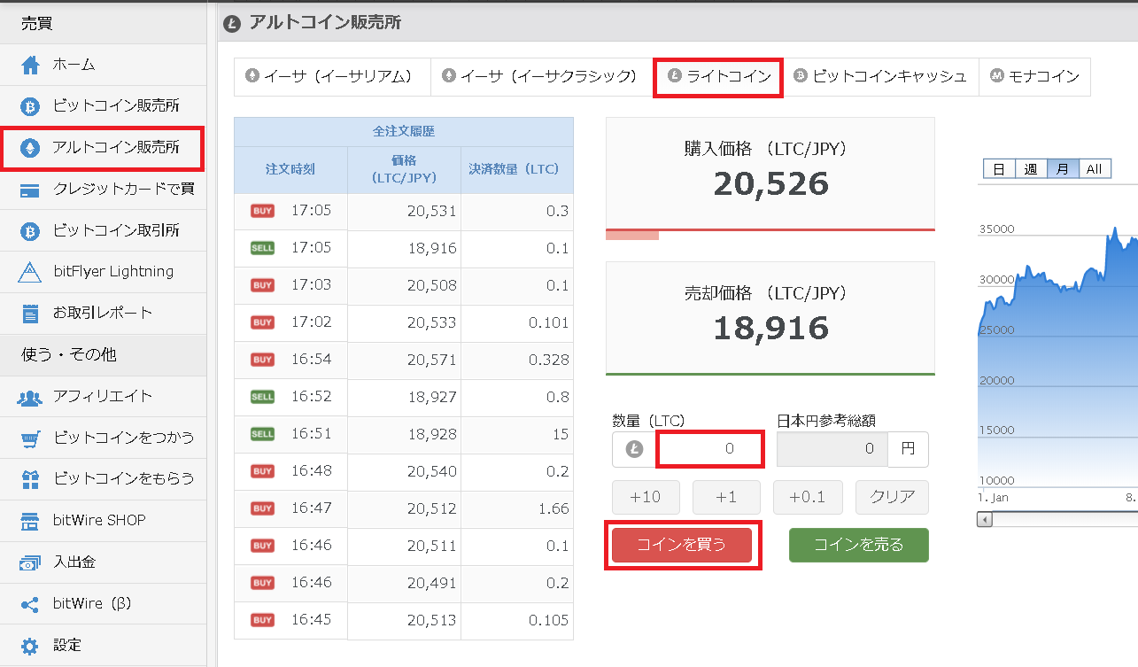Click the affiliate people icon
The width and height of the screenshot is (1138, 667).
[x=30, y=397]
